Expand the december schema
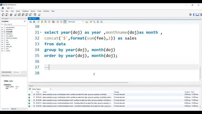 click(2, 29)
